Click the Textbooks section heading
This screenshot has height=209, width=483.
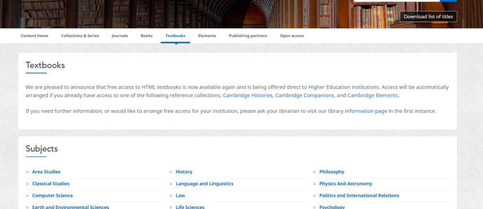click(45, 65)
